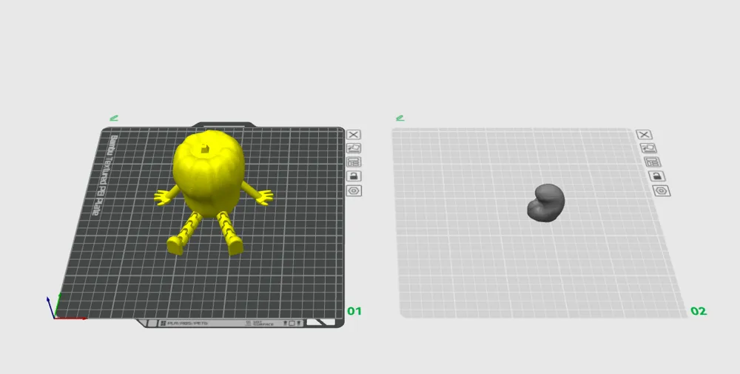The width and height of the screenshot is (740, 374).
Task: Auto-orient objects on plate 02
Action: coord(648,148)
